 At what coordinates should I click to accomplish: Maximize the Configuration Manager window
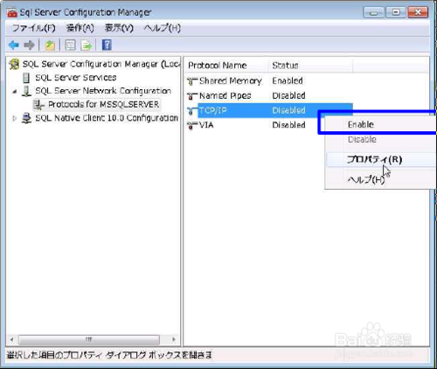(x=396, y=12)
